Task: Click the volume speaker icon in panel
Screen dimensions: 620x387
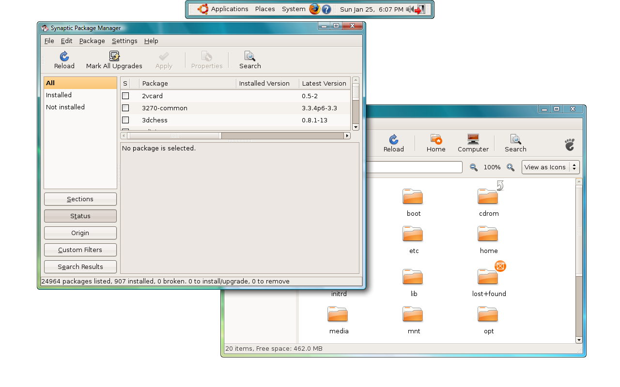Action: [409, 9]
